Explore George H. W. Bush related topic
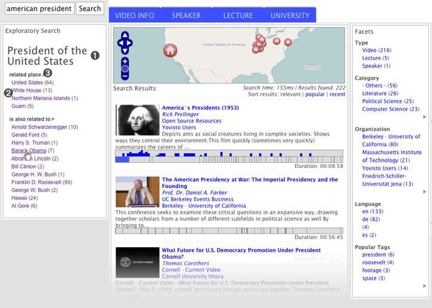Viewport: 432px width, 308px height. tap(38, 175)
